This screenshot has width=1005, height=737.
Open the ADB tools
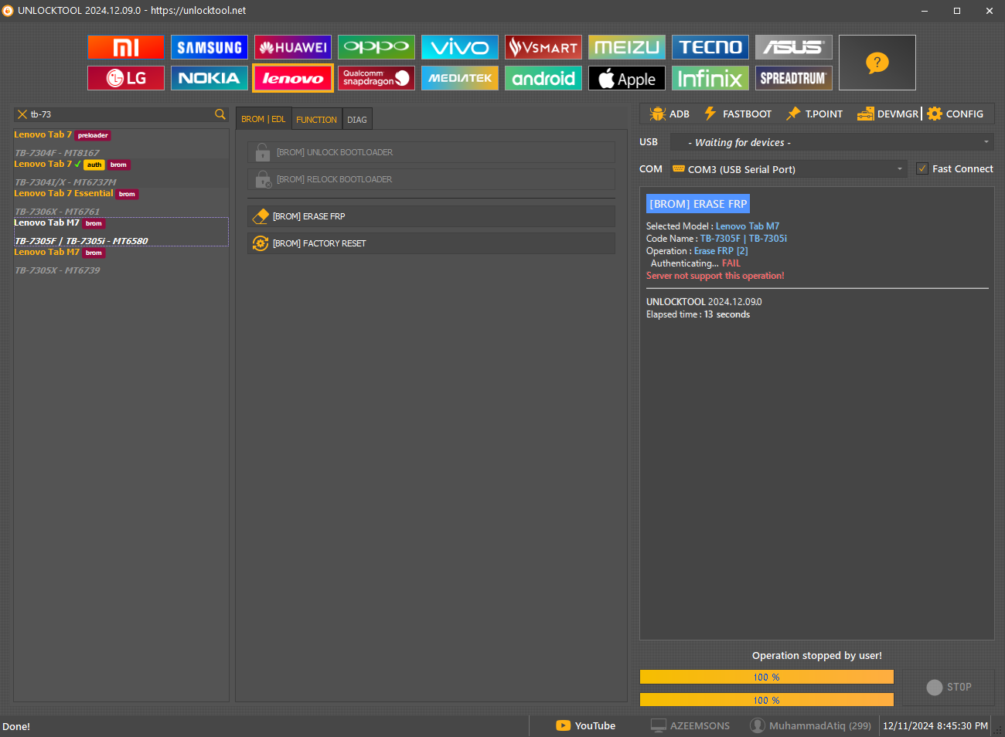[669, 114]
